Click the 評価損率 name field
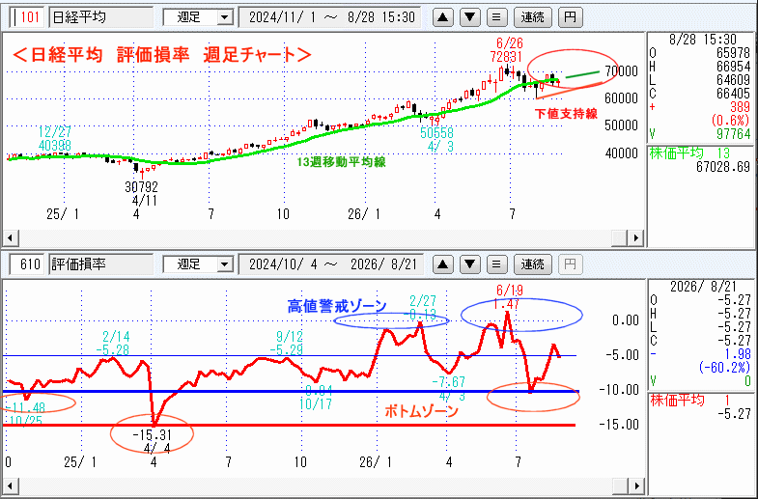 tap(101, 264)
